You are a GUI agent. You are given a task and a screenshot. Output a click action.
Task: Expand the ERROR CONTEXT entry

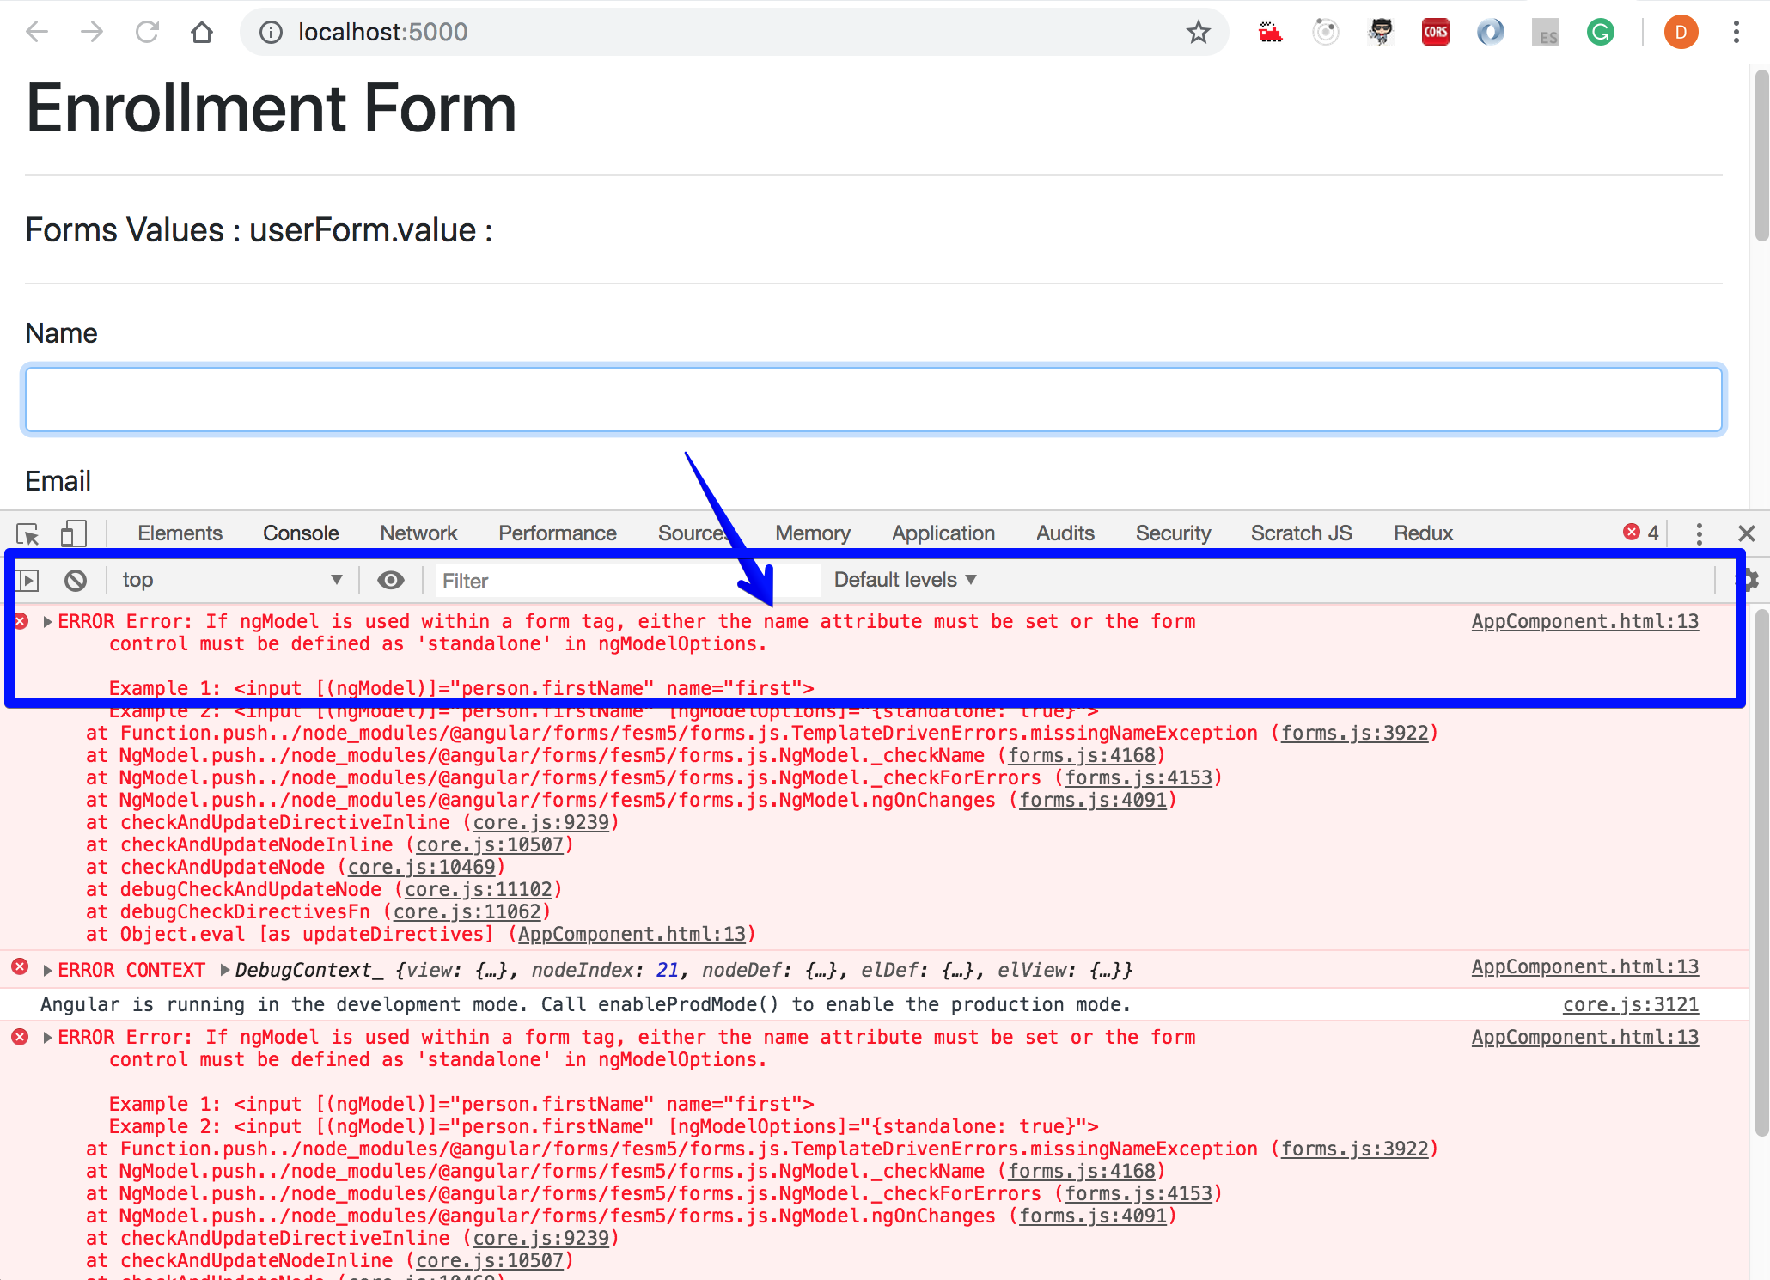pyautogui.click(x=48, y=971)
